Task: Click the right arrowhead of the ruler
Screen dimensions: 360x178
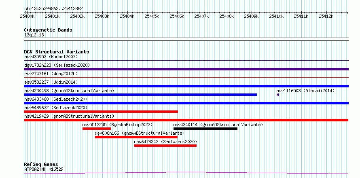Action: pyautogui.click(x=347, y=13)
